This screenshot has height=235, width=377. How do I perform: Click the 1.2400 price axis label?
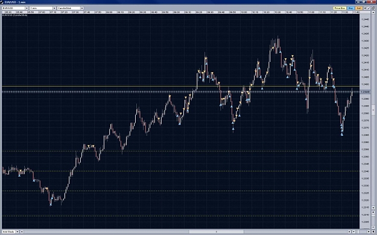pos(365,84)
